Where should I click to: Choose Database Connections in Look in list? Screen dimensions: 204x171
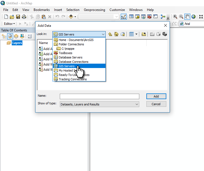(79, 62)
